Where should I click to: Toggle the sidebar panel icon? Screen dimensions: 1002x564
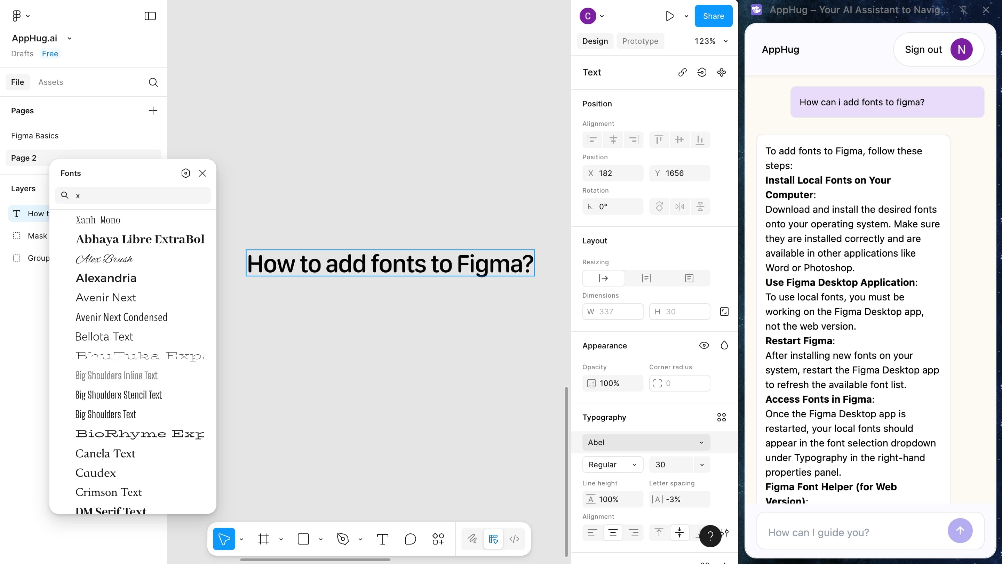tap(150, 16)
